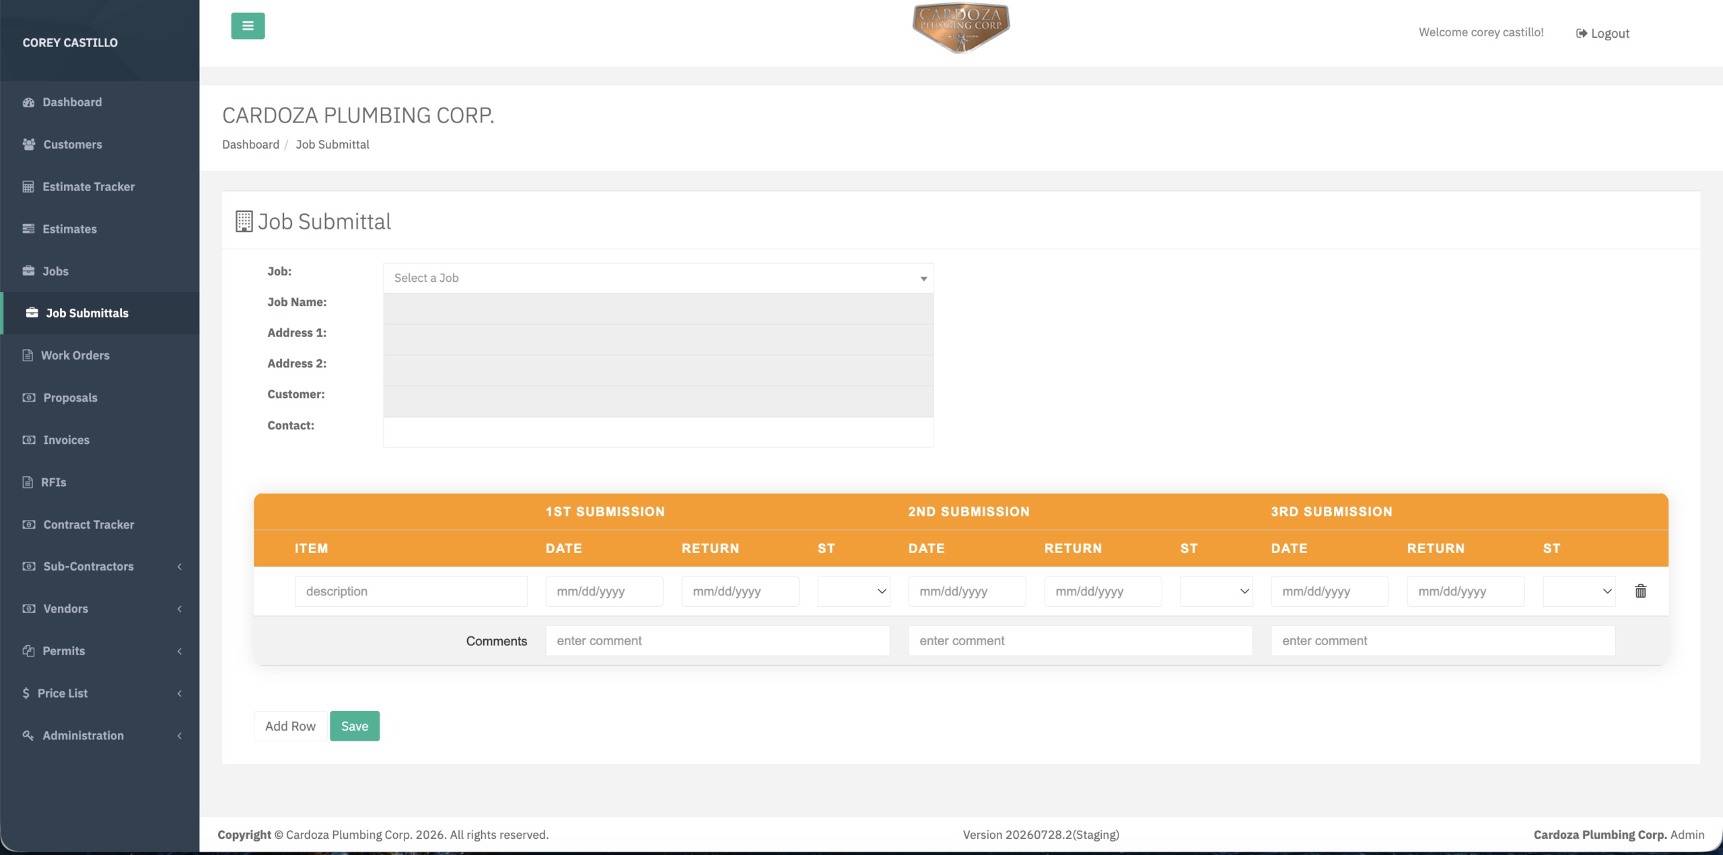
Task: Click the Logout arrow icon
Action: [x=1582, y=34]
